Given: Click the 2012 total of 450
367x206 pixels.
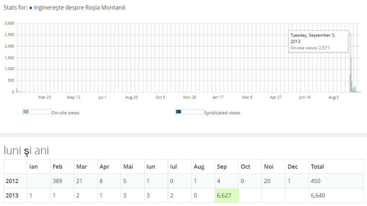Looking at the screenshot, I should 317,181.
